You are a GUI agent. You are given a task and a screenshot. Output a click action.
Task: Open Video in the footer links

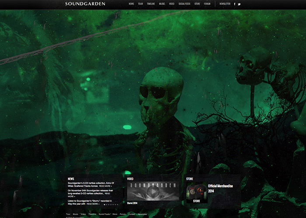[x=83, y=214]
